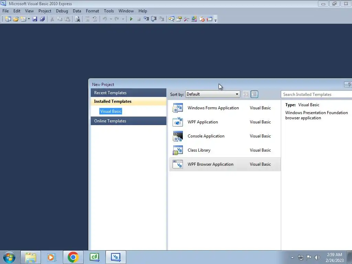Open the Tools menu
The image size is (352, 264).
[x=109, y=11]
